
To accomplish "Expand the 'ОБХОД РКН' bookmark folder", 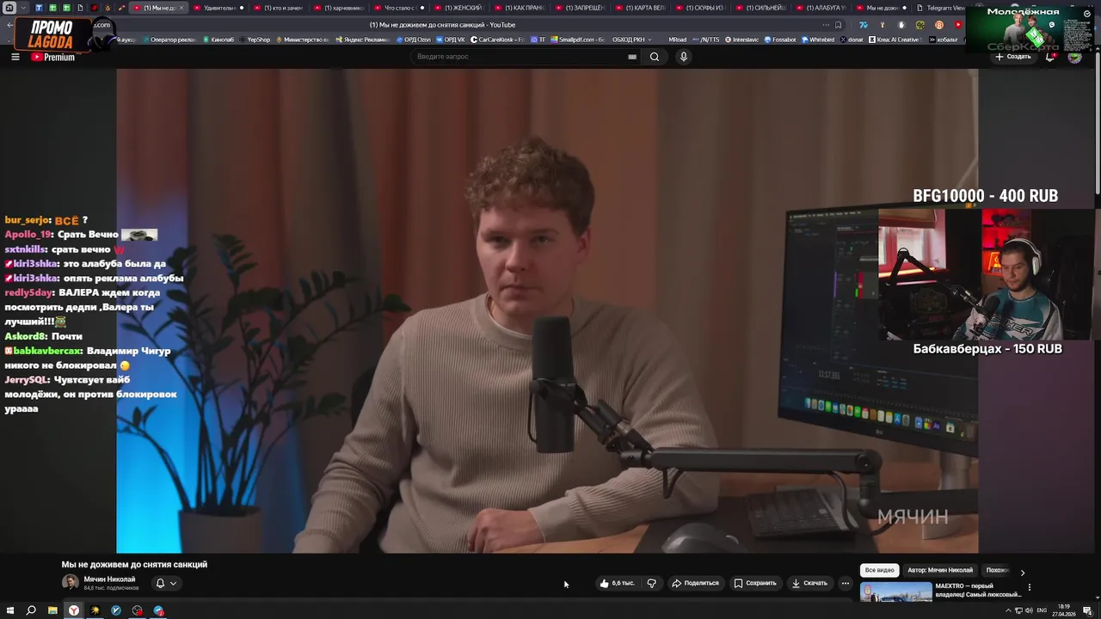I will pyautogui.click(x=632, y=40).
